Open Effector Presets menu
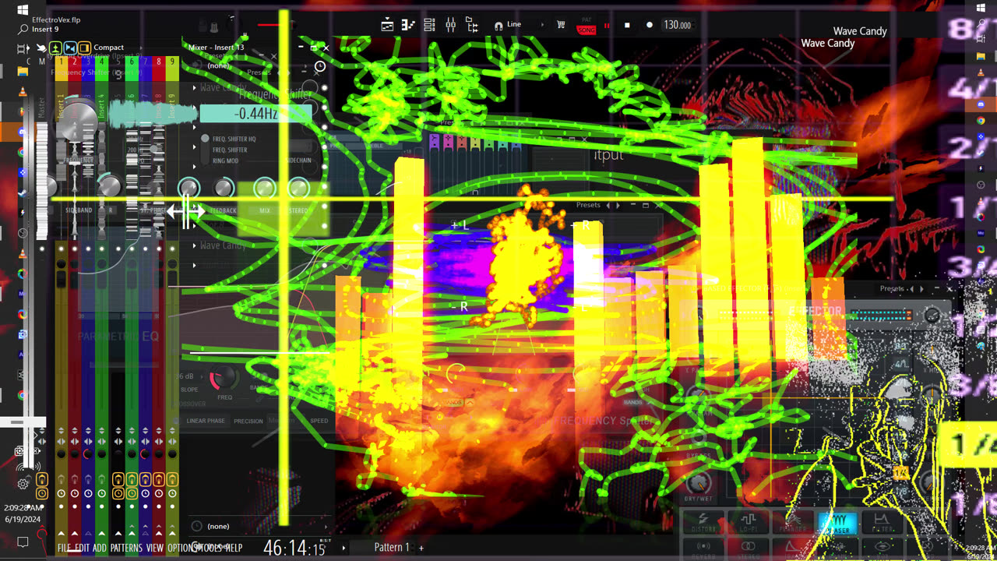The width and height of the screenshot is (997, 561). tap(892, 288)
